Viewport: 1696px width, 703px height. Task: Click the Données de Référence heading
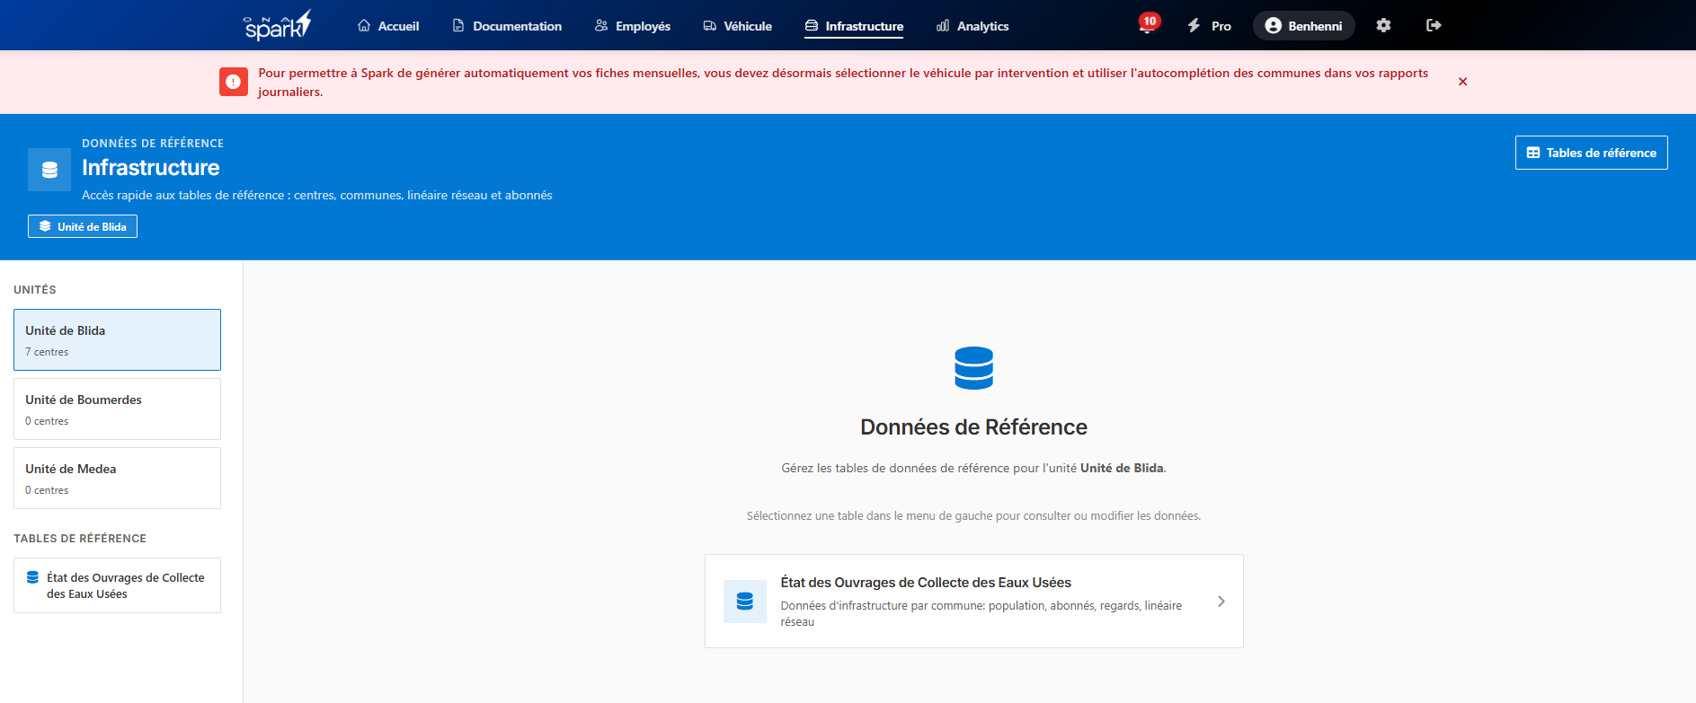pos(973,427)
